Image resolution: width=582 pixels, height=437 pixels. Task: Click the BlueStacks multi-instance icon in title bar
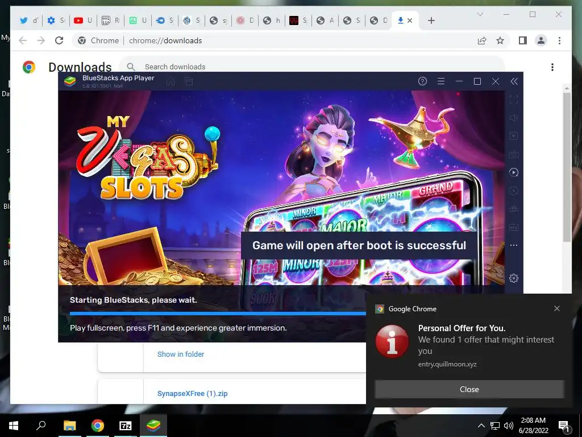coord(189,82)
